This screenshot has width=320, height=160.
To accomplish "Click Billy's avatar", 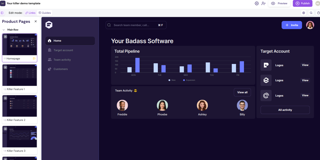I will pyautogui.click(x=242, y=105).
